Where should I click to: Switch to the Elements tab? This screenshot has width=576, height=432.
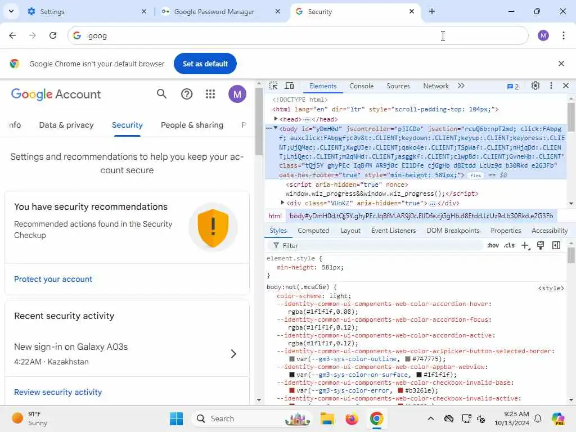tap(323, 86)
